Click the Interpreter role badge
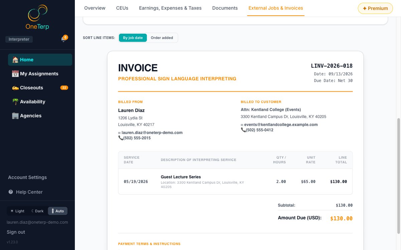This screenshot has height=250, width=401. pyautogui.click(x=19, y=39)
